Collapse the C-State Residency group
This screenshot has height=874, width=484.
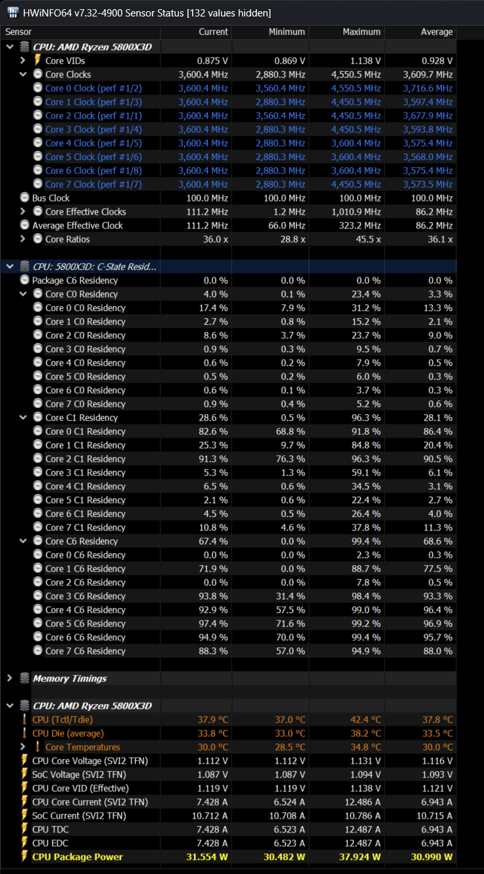point(9,267)
